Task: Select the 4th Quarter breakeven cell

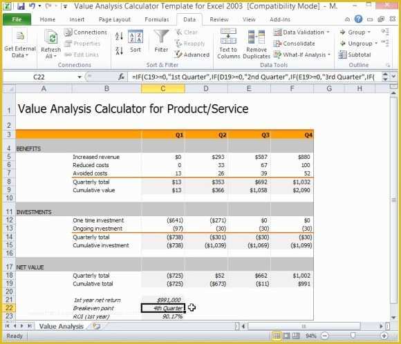Action: 163,308
